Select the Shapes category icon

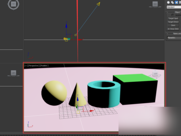tap(172, 2)
